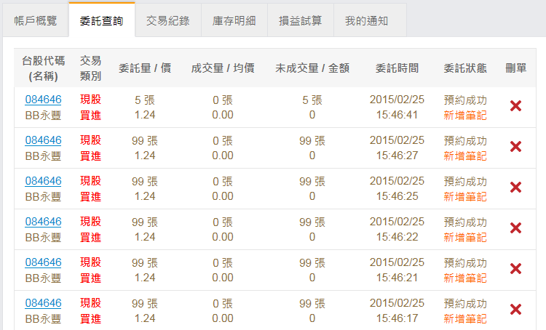The height and width of the screenshot is (330, 546).
Task: Add note for the 15:46:17 order
Action: 465,318
